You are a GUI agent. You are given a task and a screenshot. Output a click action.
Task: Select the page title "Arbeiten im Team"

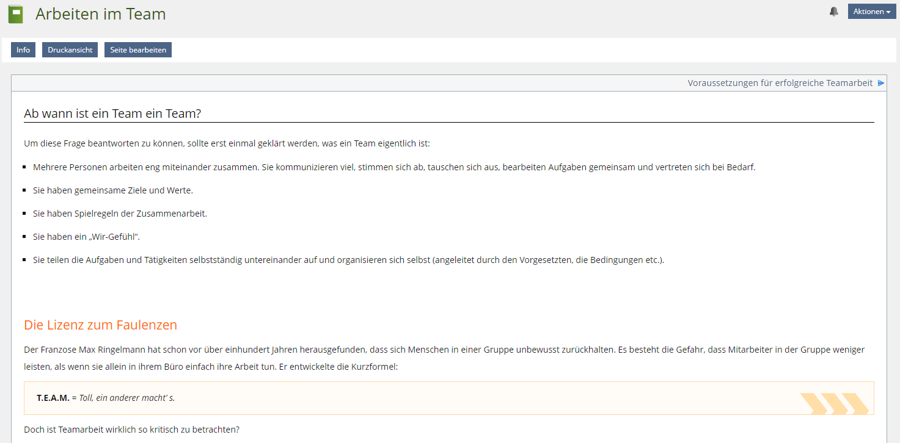click(x=100, y=13)
